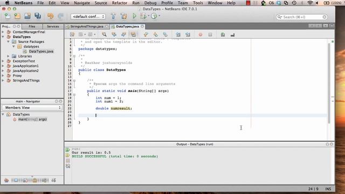Click the New File toolbar icon
The width and height of the screenshot is (345, 194).
pyautogui.click(x=8, y=16)
